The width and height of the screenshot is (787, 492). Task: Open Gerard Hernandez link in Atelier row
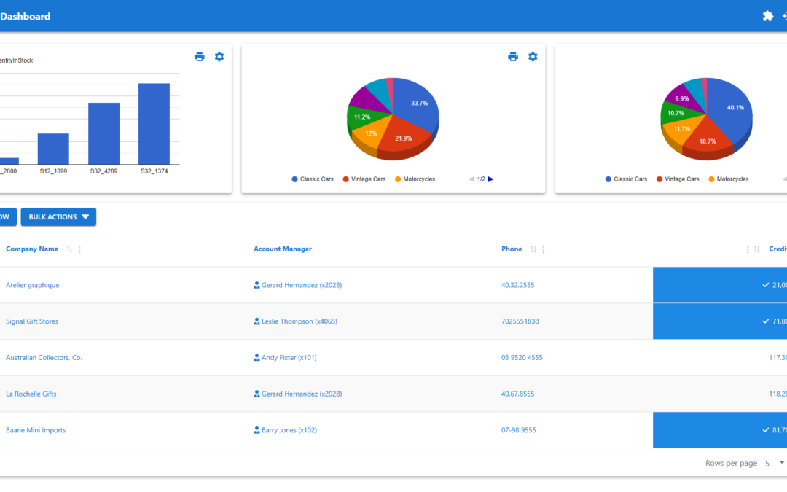[302, 285]
